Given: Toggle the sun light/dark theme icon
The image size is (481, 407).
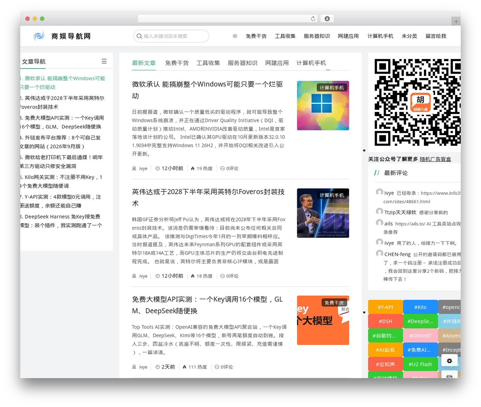Looking at the screenshot, I should [235, 36].
